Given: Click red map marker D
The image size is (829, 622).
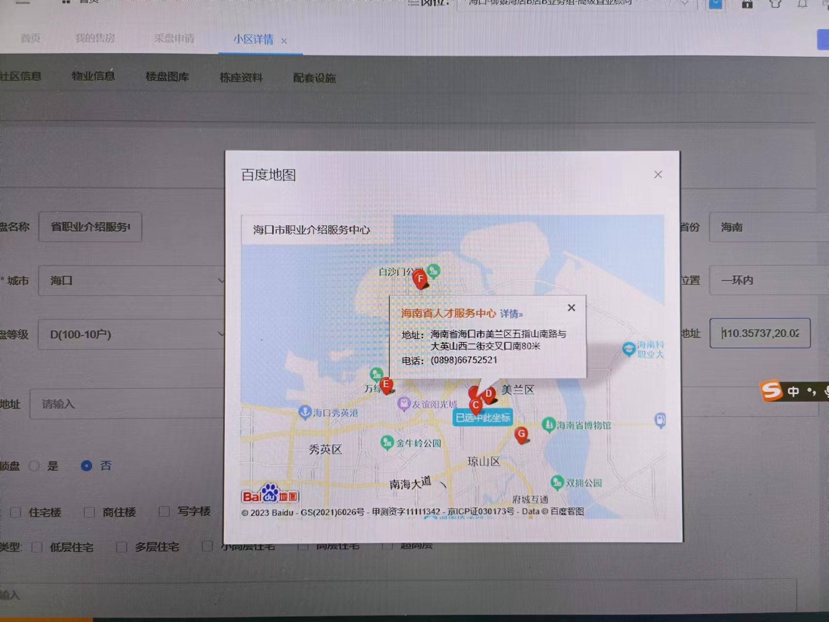Looking at the screenshot, I should (x=488, y=394).
